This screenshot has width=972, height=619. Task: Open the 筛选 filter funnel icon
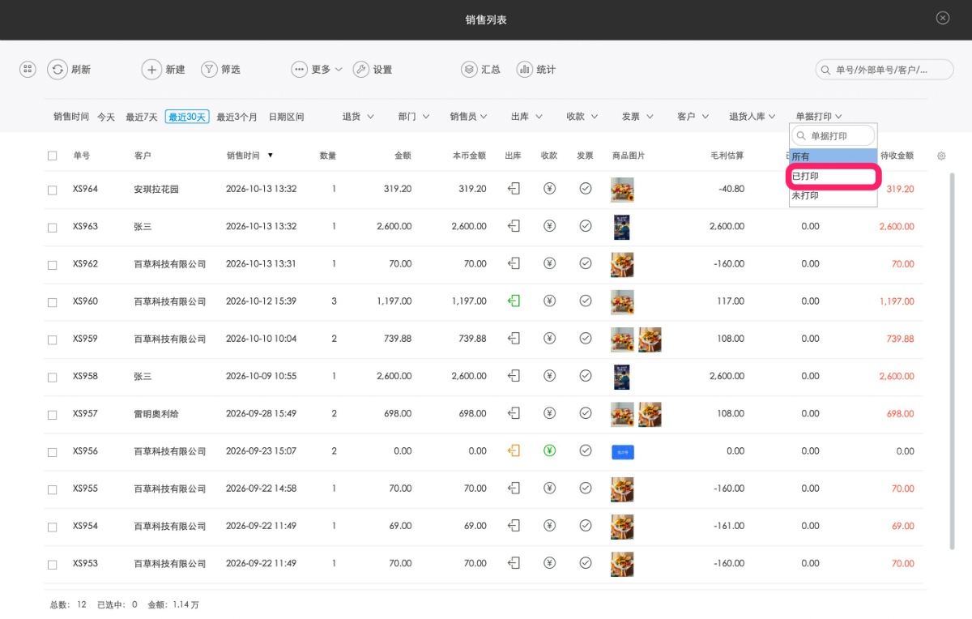(x=209, y=70)
